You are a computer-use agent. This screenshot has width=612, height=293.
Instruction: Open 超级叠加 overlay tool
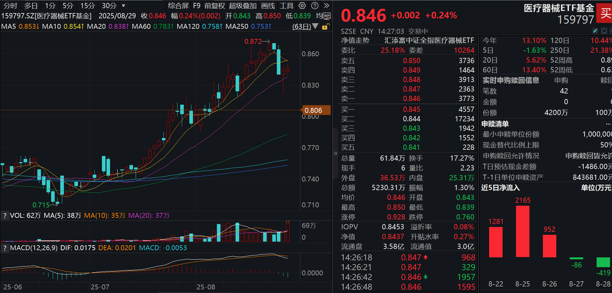click(x=242, y=6)
